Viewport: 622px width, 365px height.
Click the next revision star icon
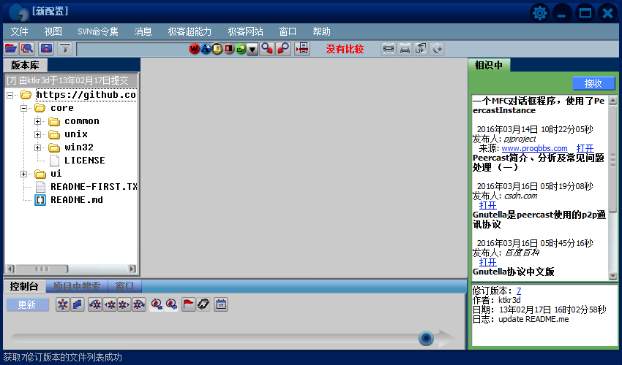[124, 304]
